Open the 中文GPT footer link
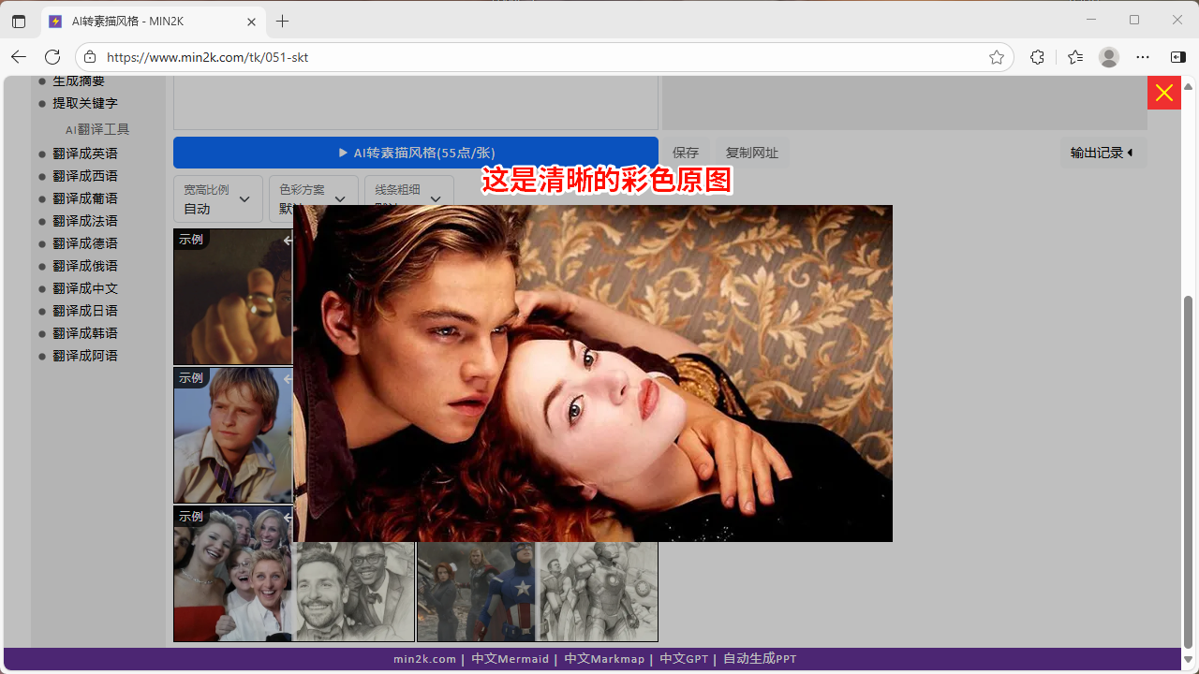Screen dimensions: 1199x674 (x=684, y=659)
